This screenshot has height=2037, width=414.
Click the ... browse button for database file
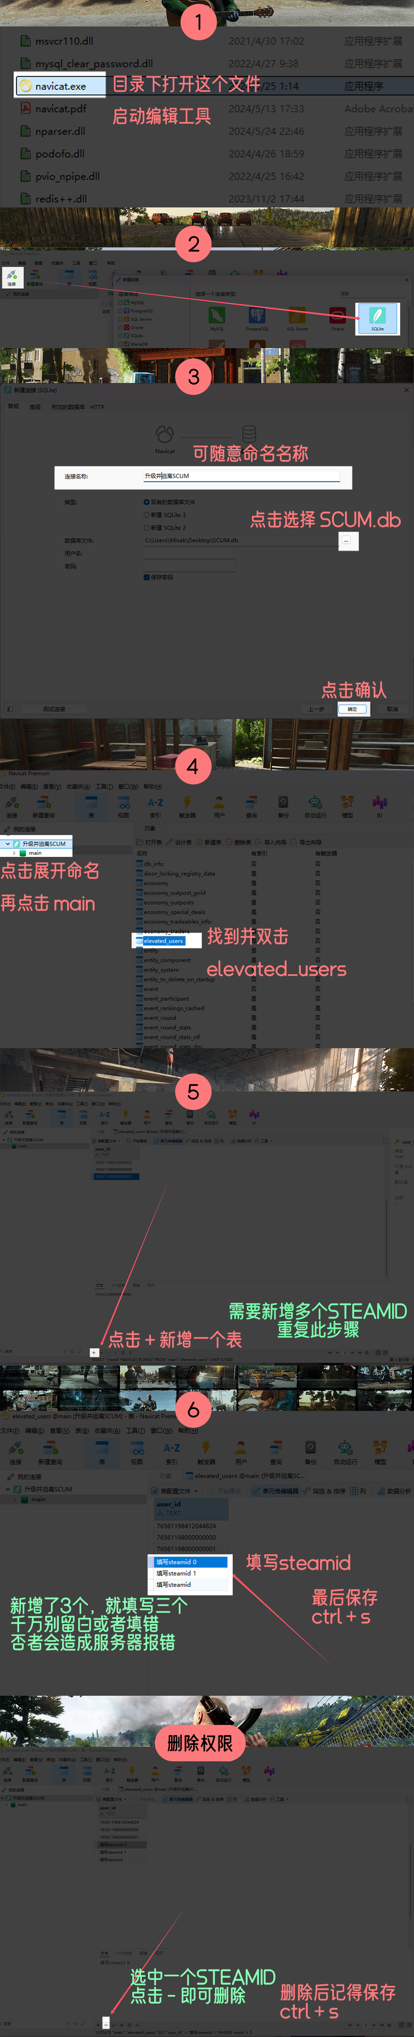(x=346, y=540)
